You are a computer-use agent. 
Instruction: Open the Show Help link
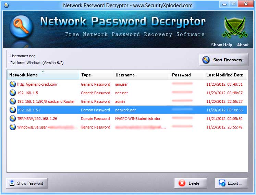point(221,45)
